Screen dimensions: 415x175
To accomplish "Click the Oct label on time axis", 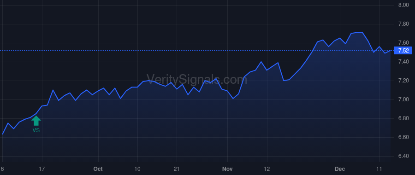I will pyautogui.click(x=98, y=169).
